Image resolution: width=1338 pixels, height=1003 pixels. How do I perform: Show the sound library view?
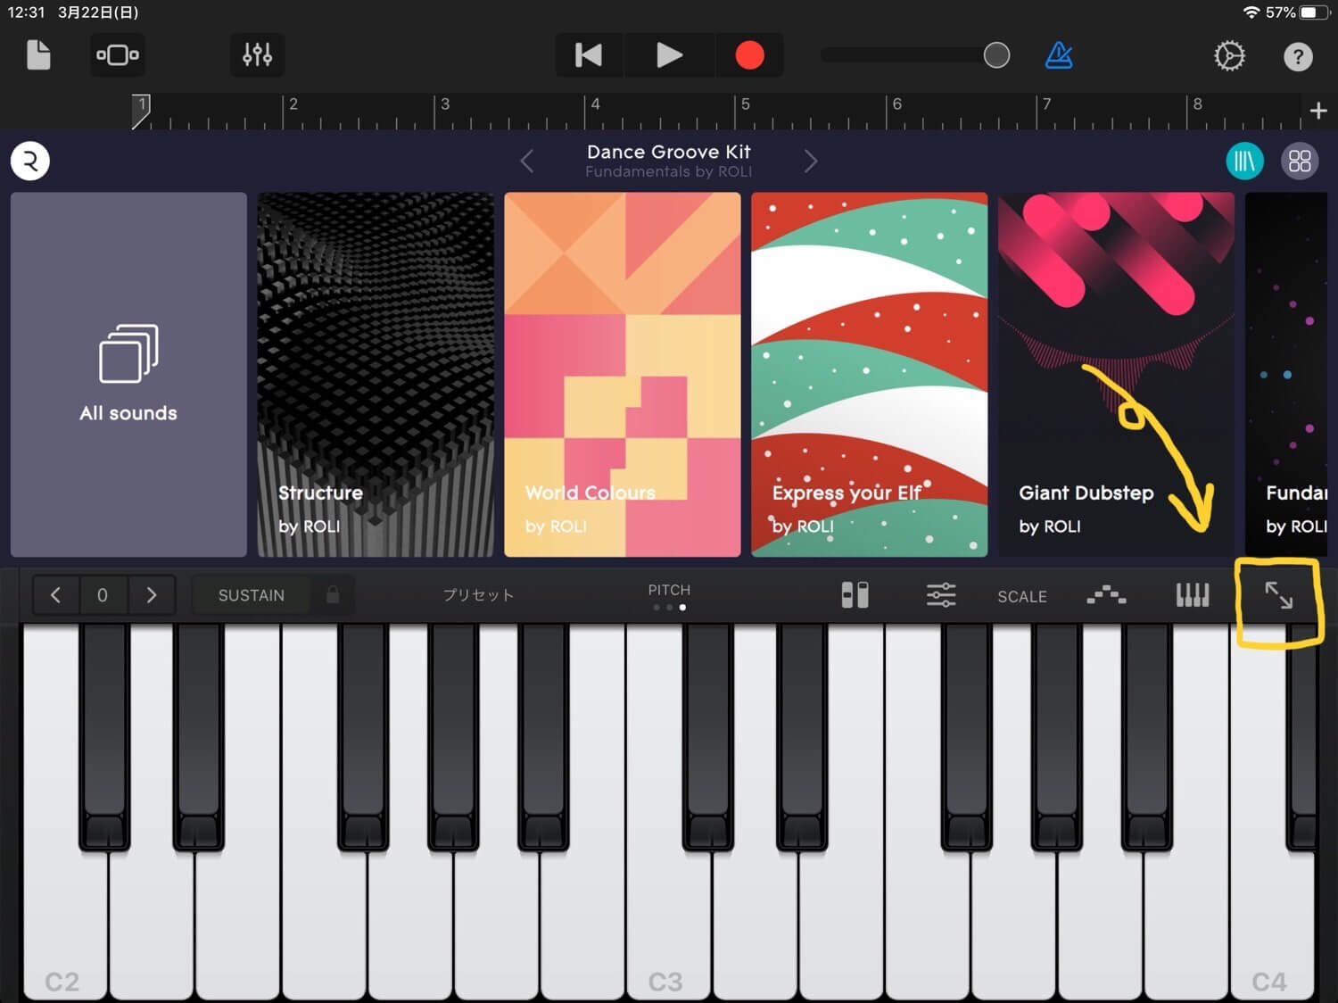point(1244,162)
